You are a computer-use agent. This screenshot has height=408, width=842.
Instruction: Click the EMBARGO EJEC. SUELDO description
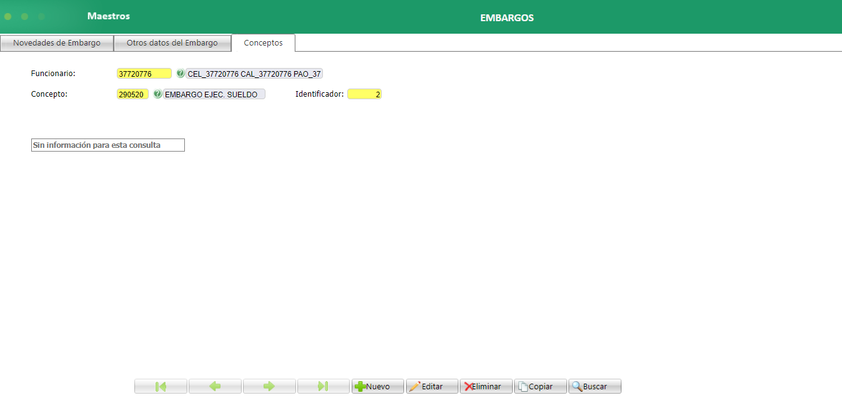(214, 94)
